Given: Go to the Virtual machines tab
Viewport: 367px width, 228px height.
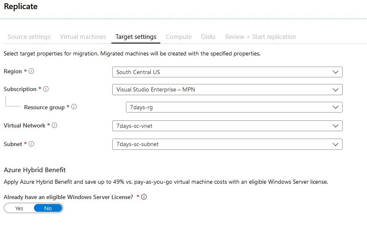Looking at the screenshot, I should [x=83, y=37].
